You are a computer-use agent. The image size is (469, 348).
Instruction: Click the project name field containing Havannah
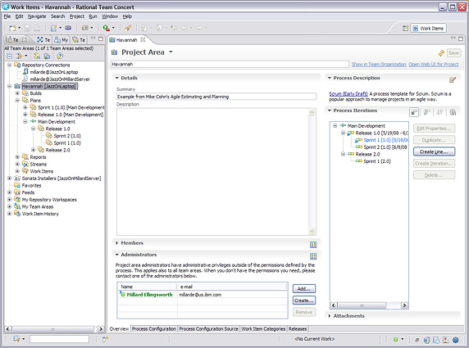point(230,64)
